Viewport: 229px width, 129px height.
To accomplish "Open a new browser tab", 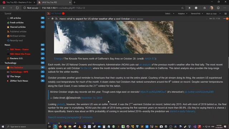I will [74, 3].
